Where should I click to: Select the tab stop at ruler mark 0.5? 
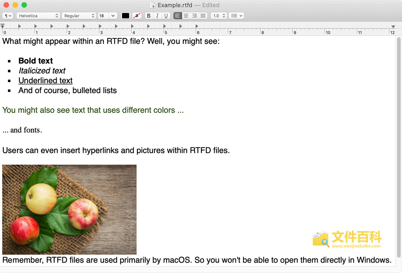click(19, 26)
